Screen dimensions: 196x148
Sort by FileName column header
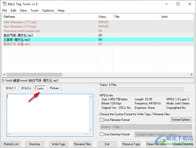(x=49, y=17)
